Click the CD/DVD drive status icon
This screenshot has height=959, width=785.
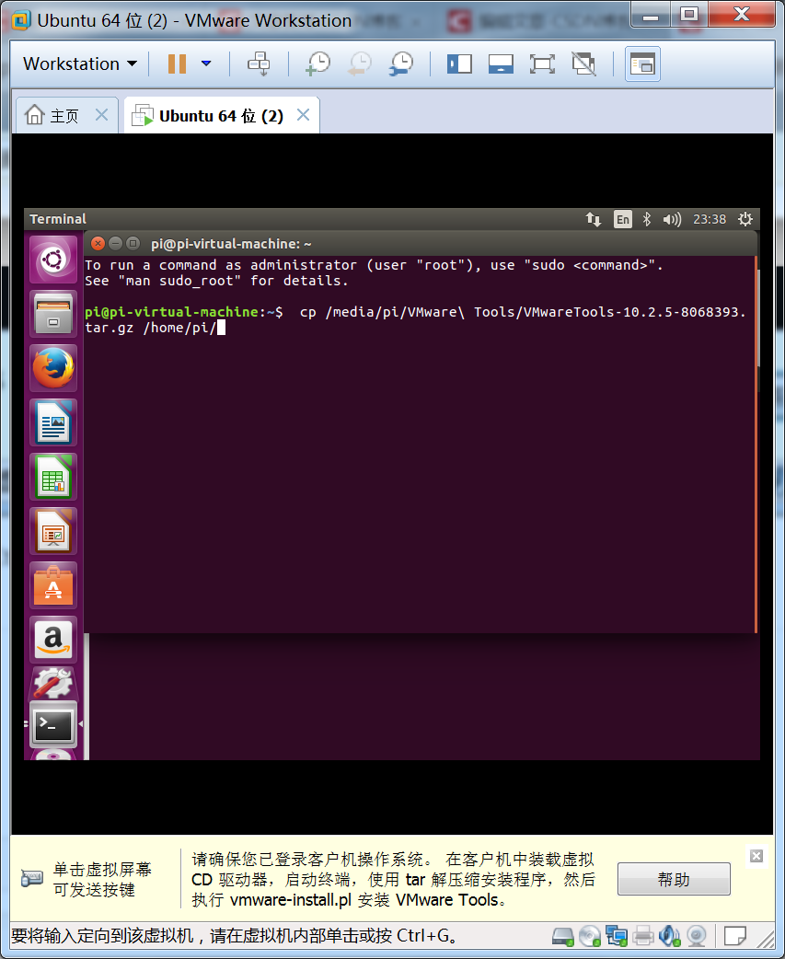(x=589, y=936)
